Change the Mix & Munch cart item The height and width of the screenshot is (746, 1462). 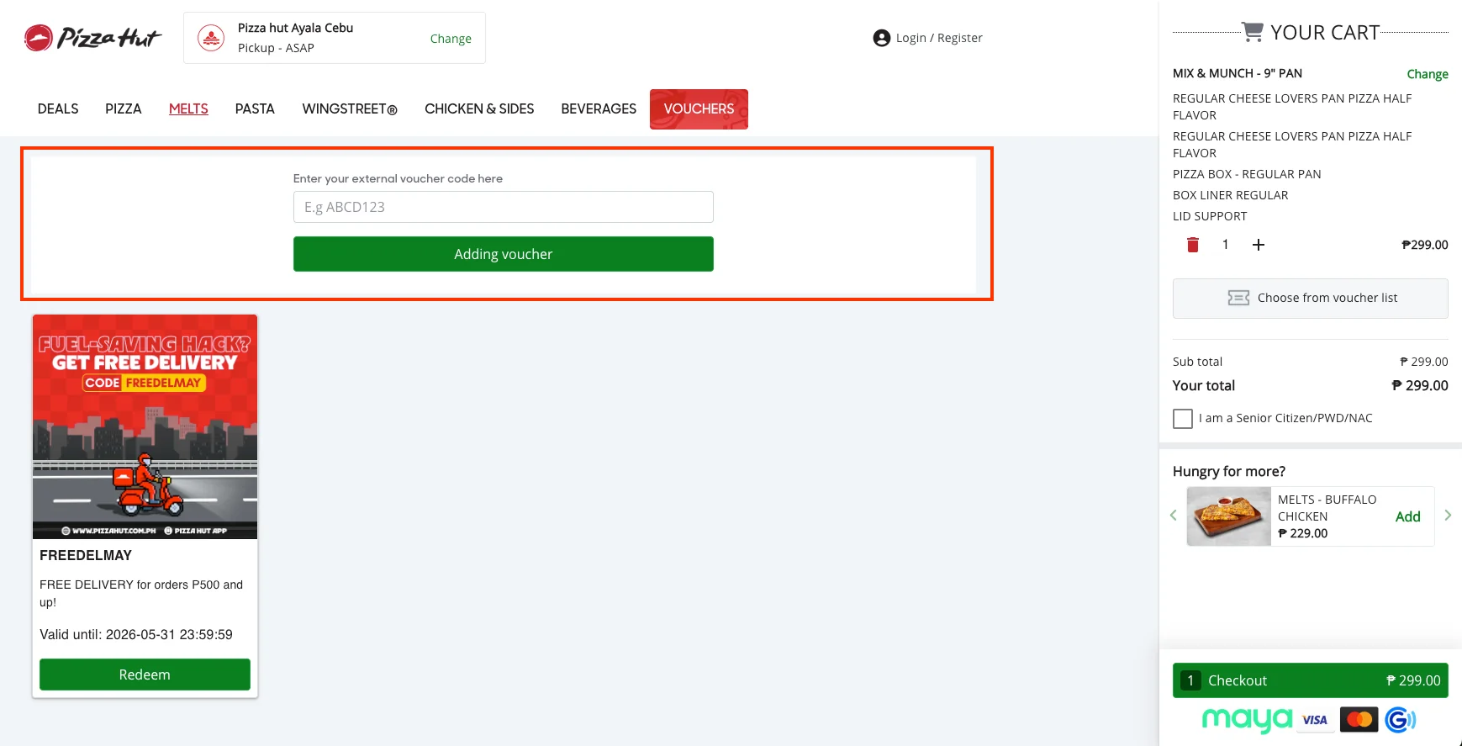click(1428, 74)
